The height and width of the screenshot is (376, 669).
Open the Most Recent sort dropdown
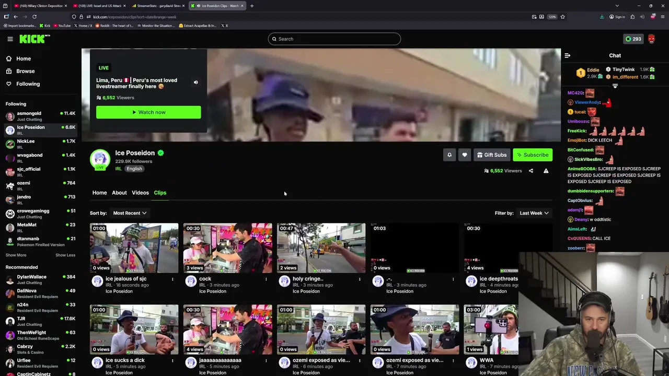point(130,213)
